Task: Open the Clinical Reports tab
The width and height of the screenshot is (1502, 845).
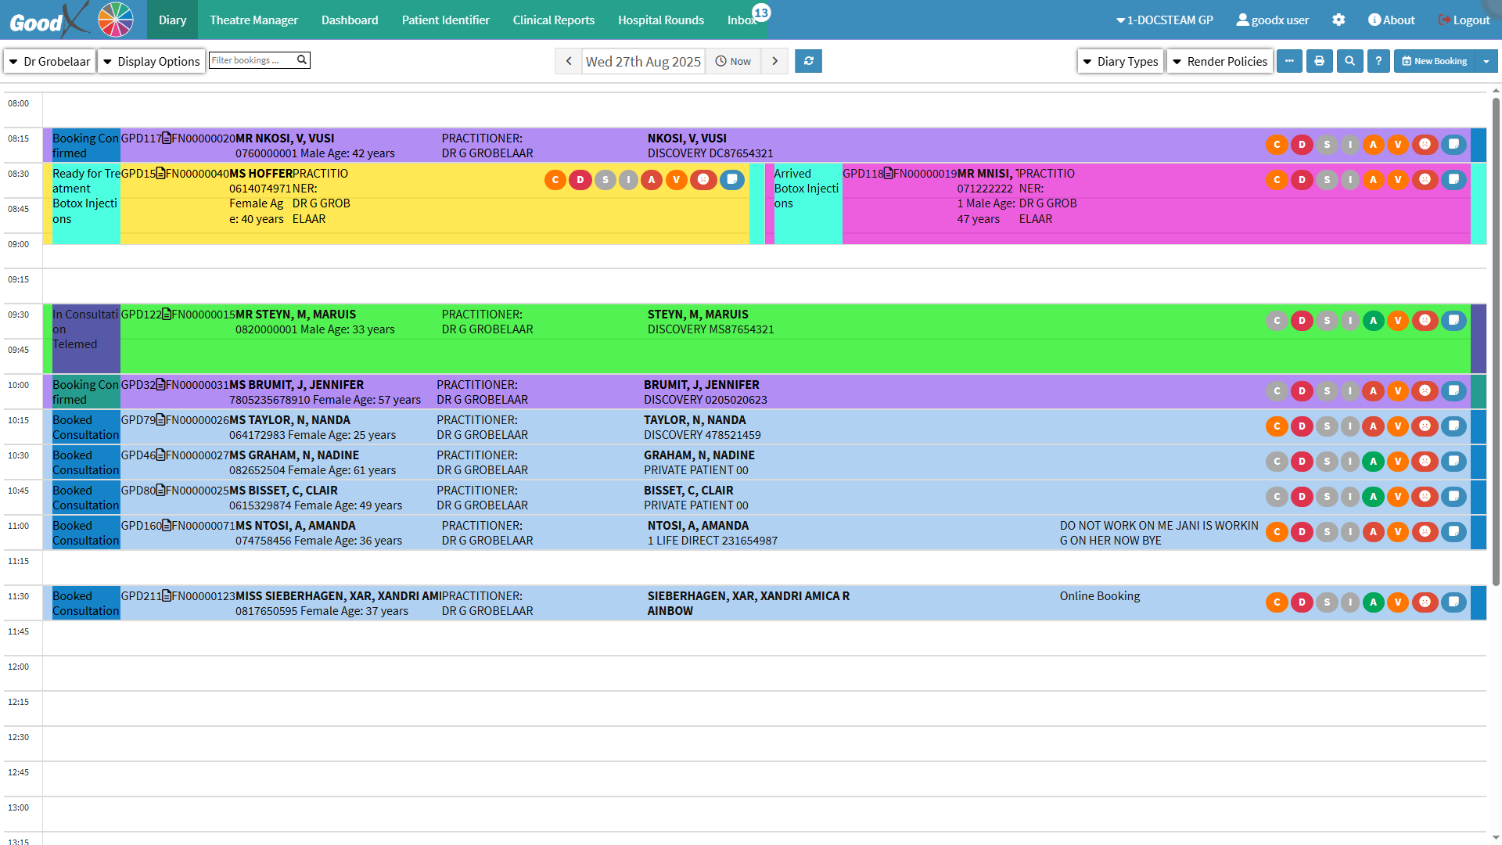Action: click(553, 20)
